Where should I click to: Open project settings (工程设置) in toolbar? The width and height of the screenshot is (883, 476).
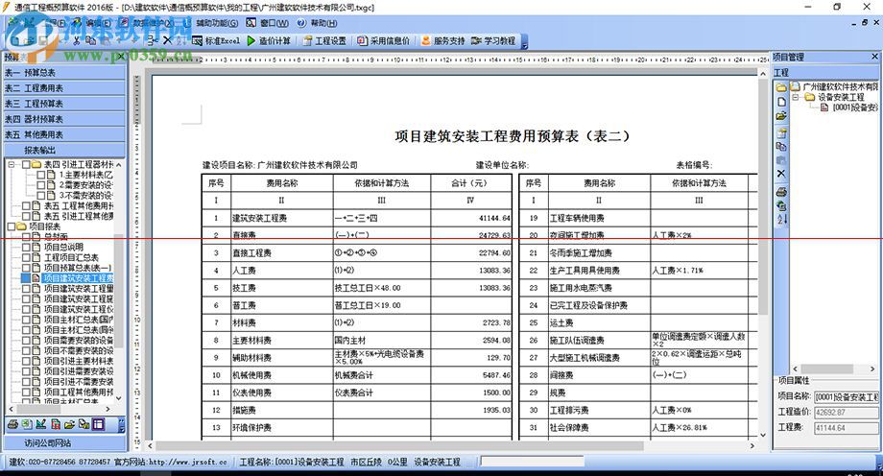click(324, 40)
